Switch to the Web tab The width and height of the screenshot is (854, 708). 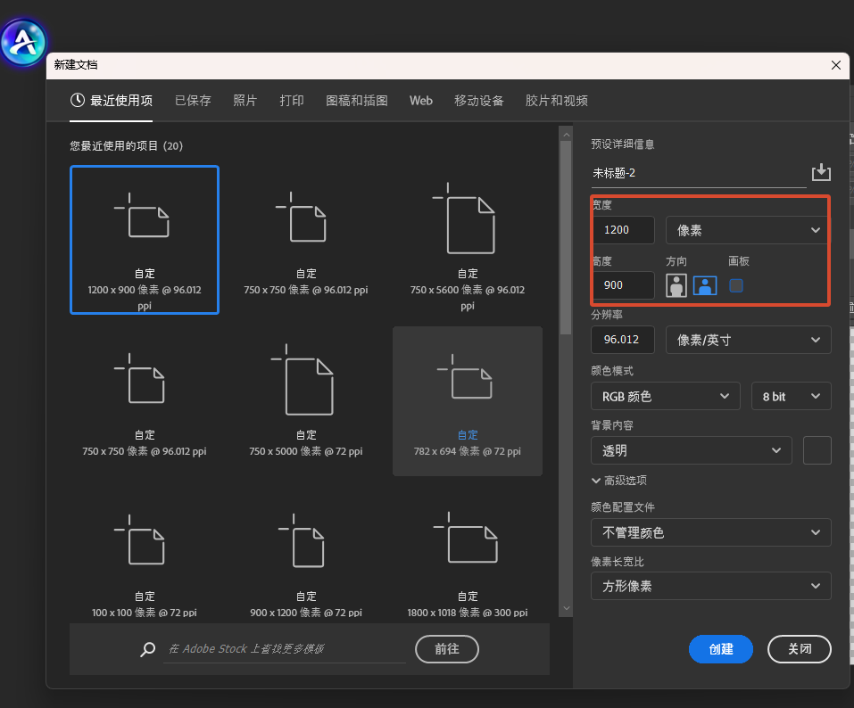coord(421,101)
